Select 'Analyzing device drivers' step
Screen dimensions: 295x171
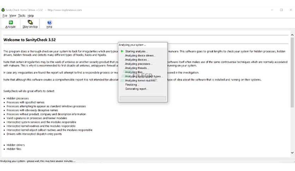pyautogui.click(x=140, y=55)
